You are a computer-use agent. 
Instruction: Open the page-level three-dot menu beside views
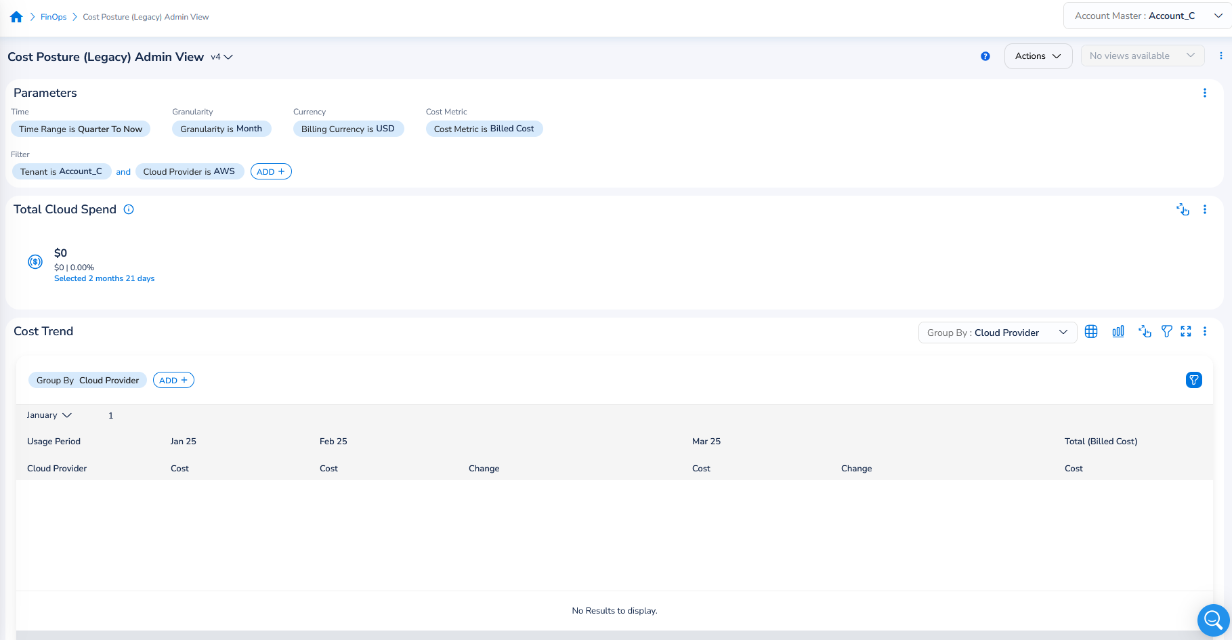point(1221,56)
